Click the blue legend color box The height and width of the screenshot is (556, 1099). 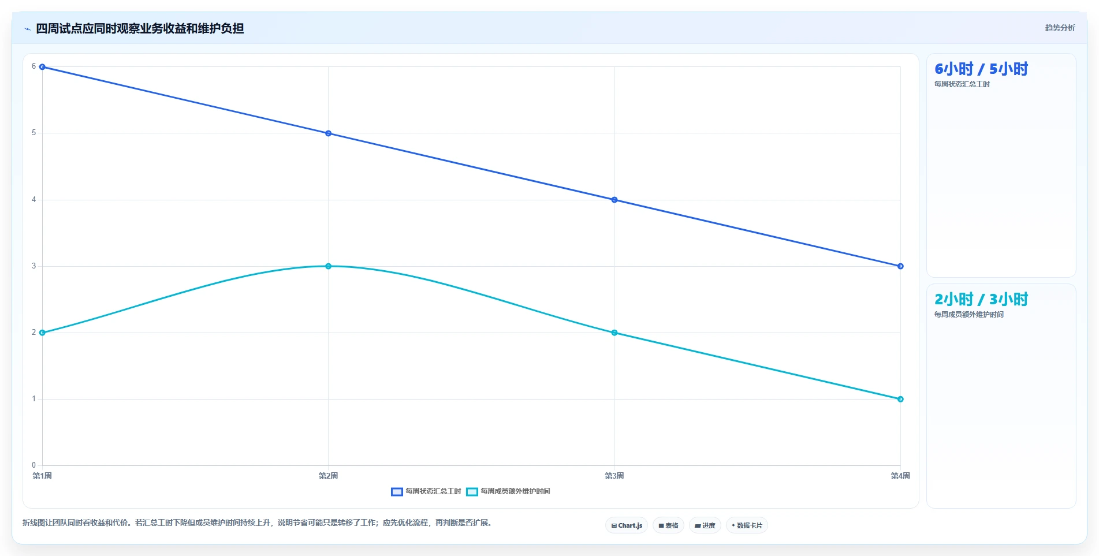click(397, 492)
